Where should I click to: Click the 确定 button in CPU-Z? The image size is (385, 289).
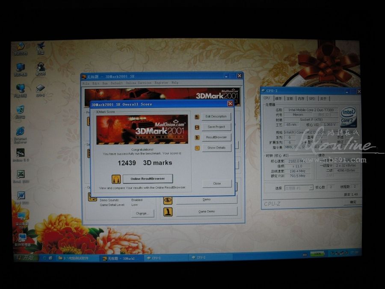tap(353, 202)
